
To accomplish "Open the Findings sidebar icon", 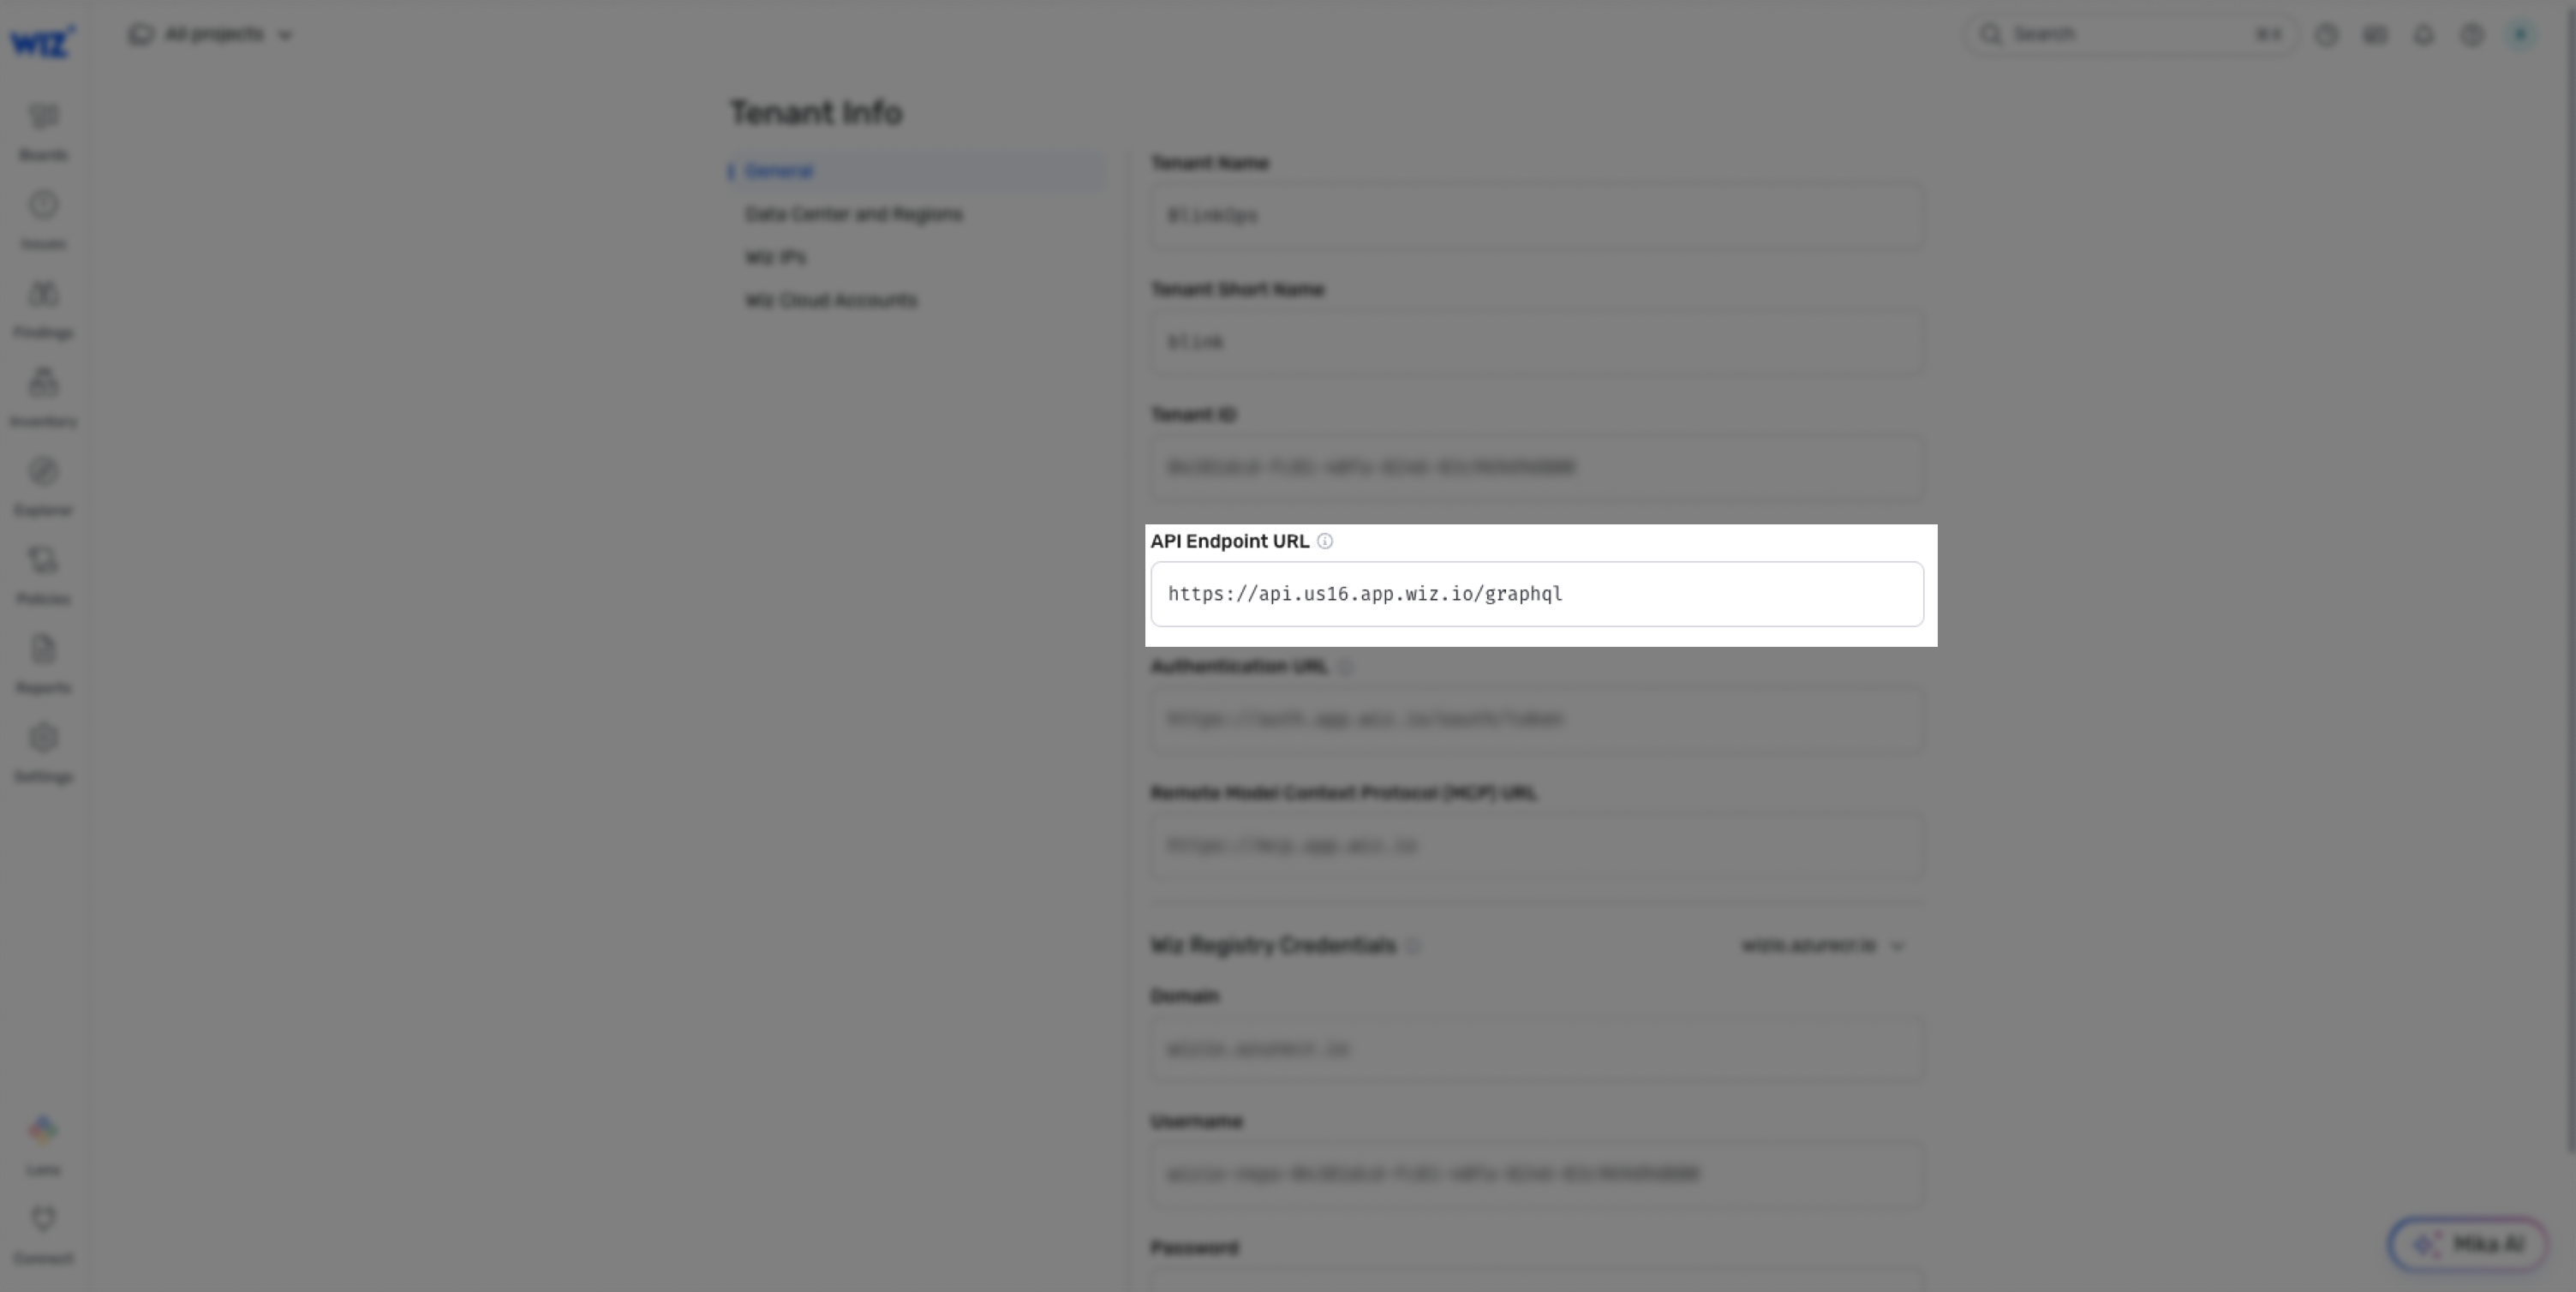I will click(x=43, y=310).
